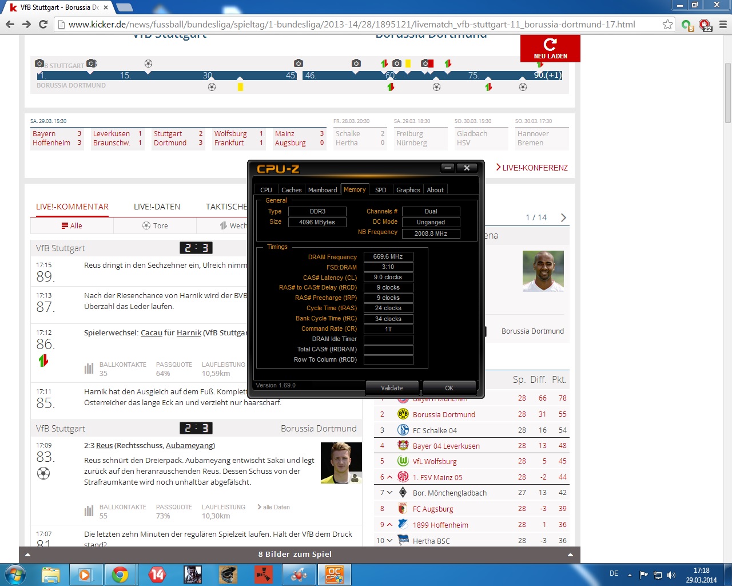Switch to LIVE!-DATEN tab

(x=157, y=207)
